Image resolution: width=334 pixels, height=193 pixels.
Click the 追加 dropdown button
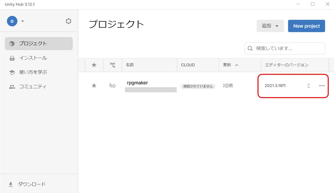270,26
